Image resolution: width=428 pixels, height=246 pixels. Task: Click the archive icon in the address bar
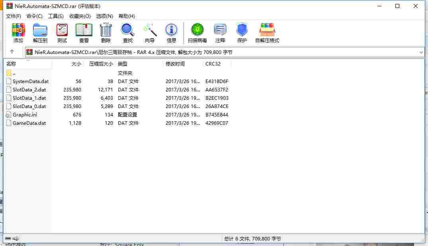(x=29, y=52)
